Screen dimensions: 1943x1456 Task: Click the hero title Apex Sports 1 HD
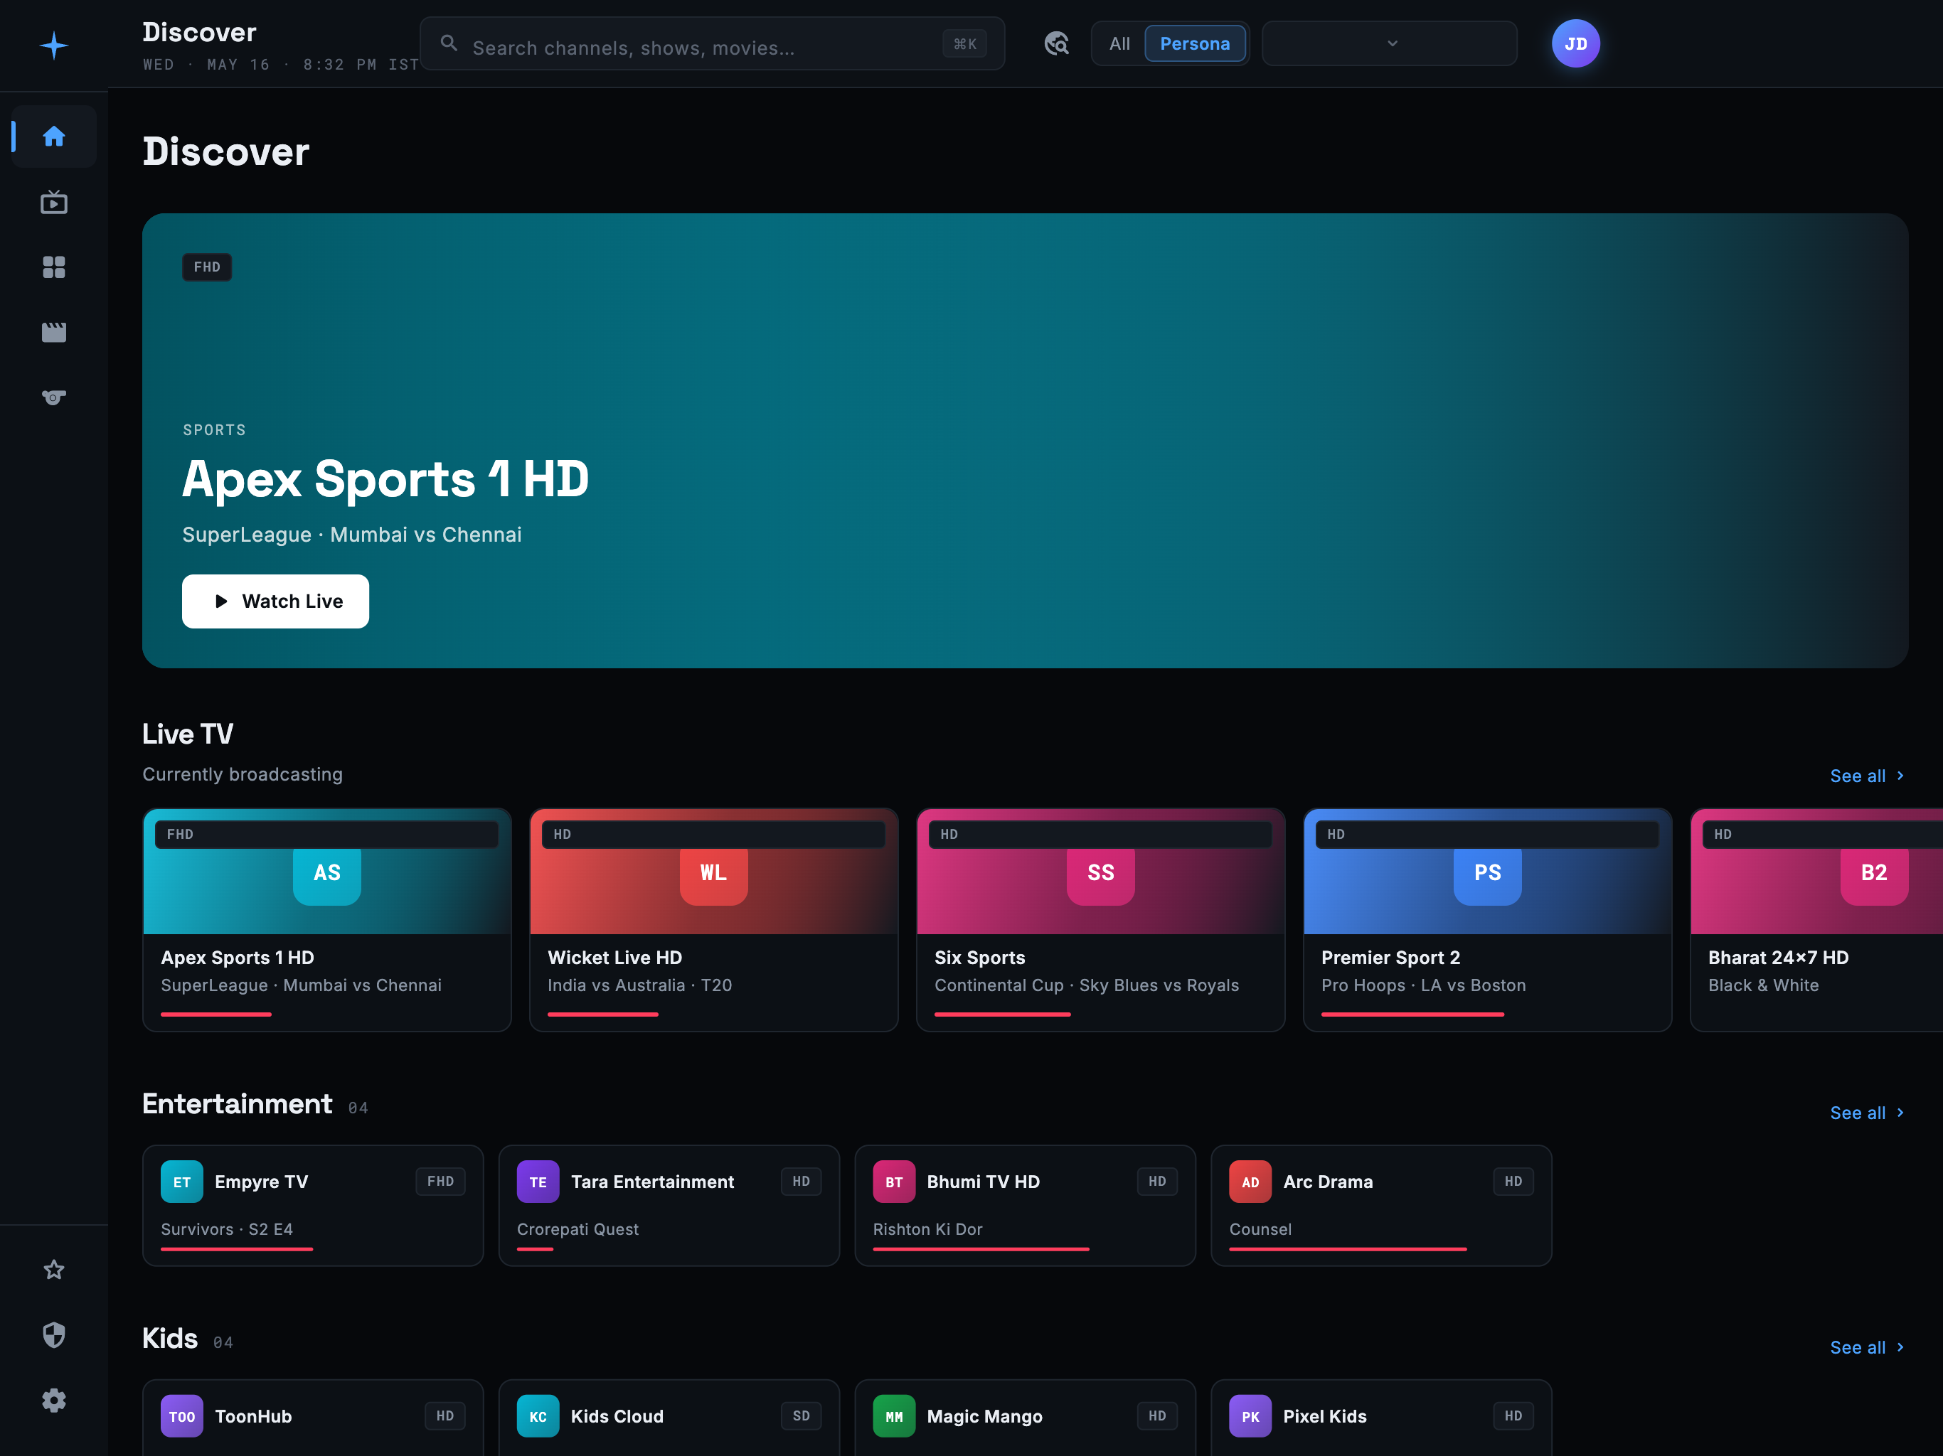tap(385, 479)
